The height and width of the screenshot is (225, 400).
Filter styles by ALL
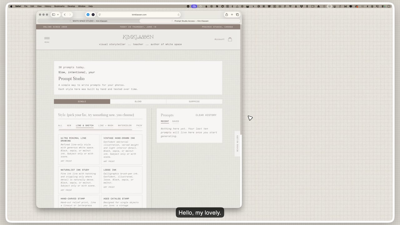(x=60, y=126)
